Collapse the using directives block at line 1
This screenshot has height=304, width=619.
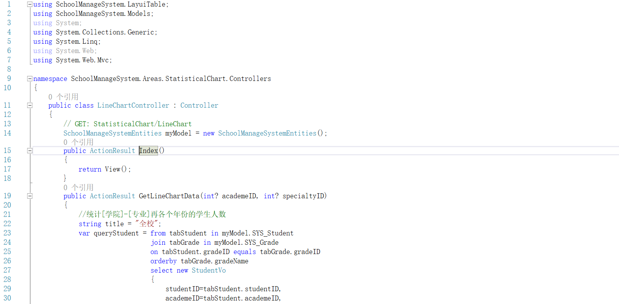click(x=30, y=5)
